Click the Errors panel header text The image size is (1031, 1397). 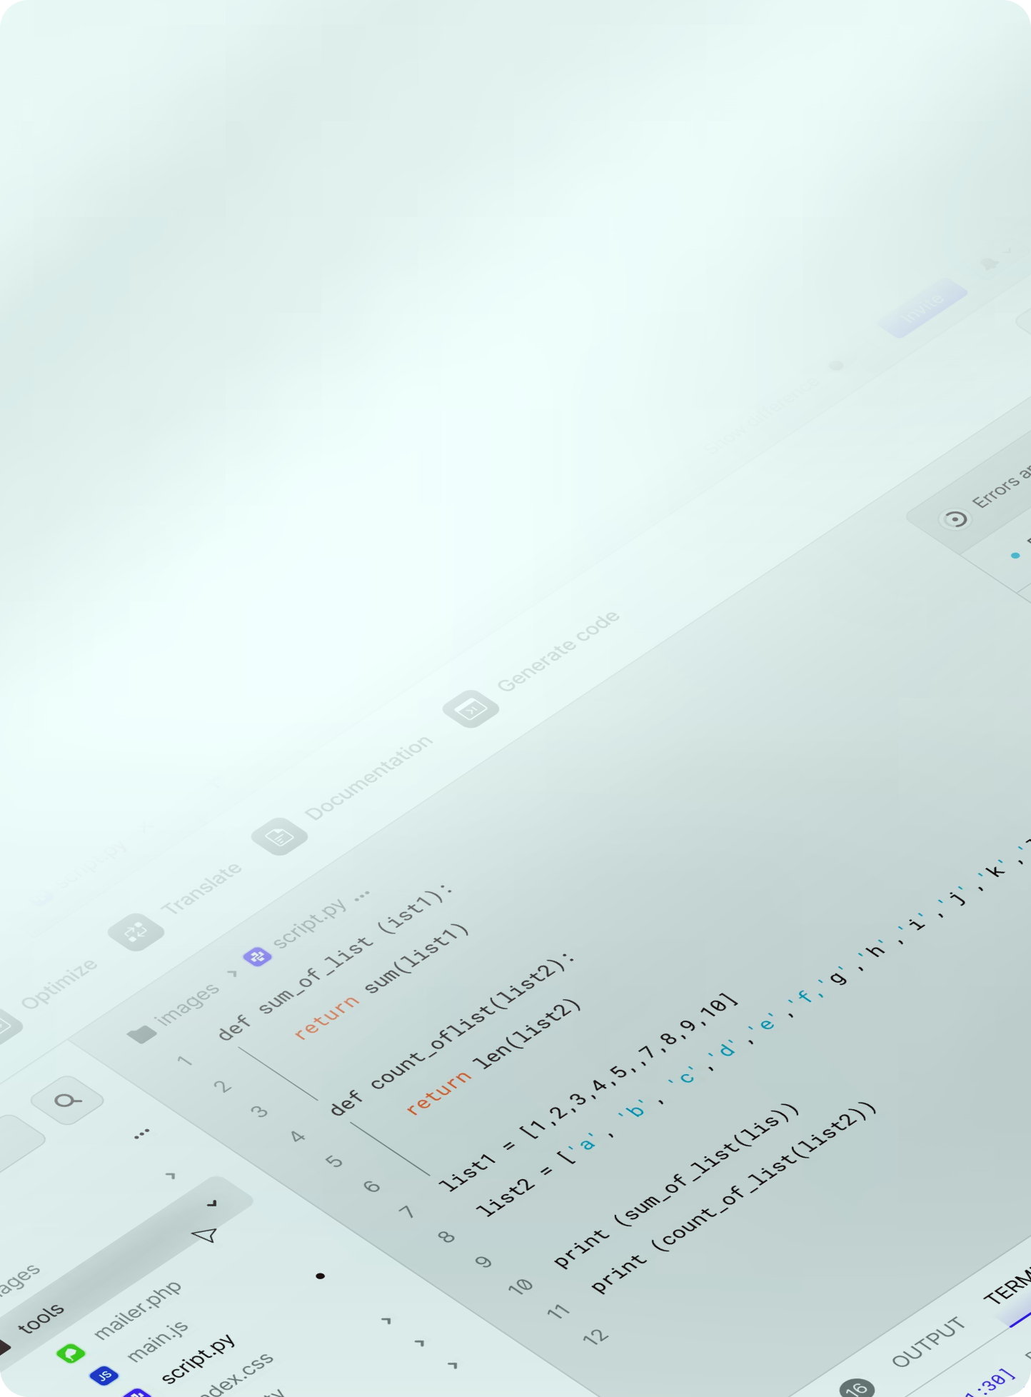tap(1002, 487)
